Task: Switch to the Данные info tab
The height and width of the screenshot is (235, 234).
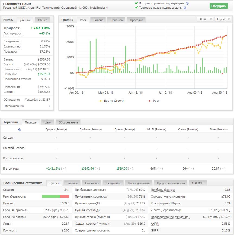Action: (25, 20)
